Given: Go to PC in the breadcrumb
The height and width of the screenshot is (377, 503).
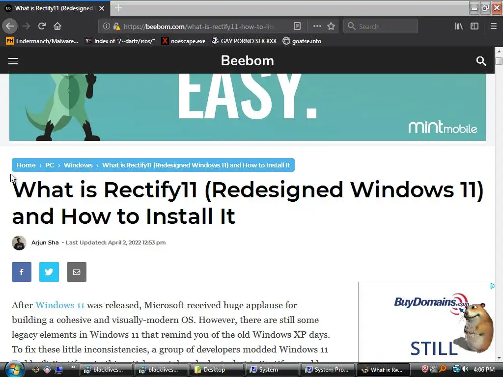Looking at the screenshot, I should pos(50,165).
